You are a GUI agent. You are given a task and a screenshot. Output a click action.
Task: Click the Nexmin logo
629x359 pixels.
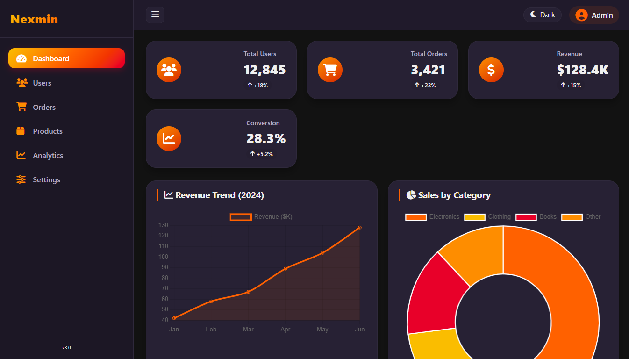[x=34, y=19]
